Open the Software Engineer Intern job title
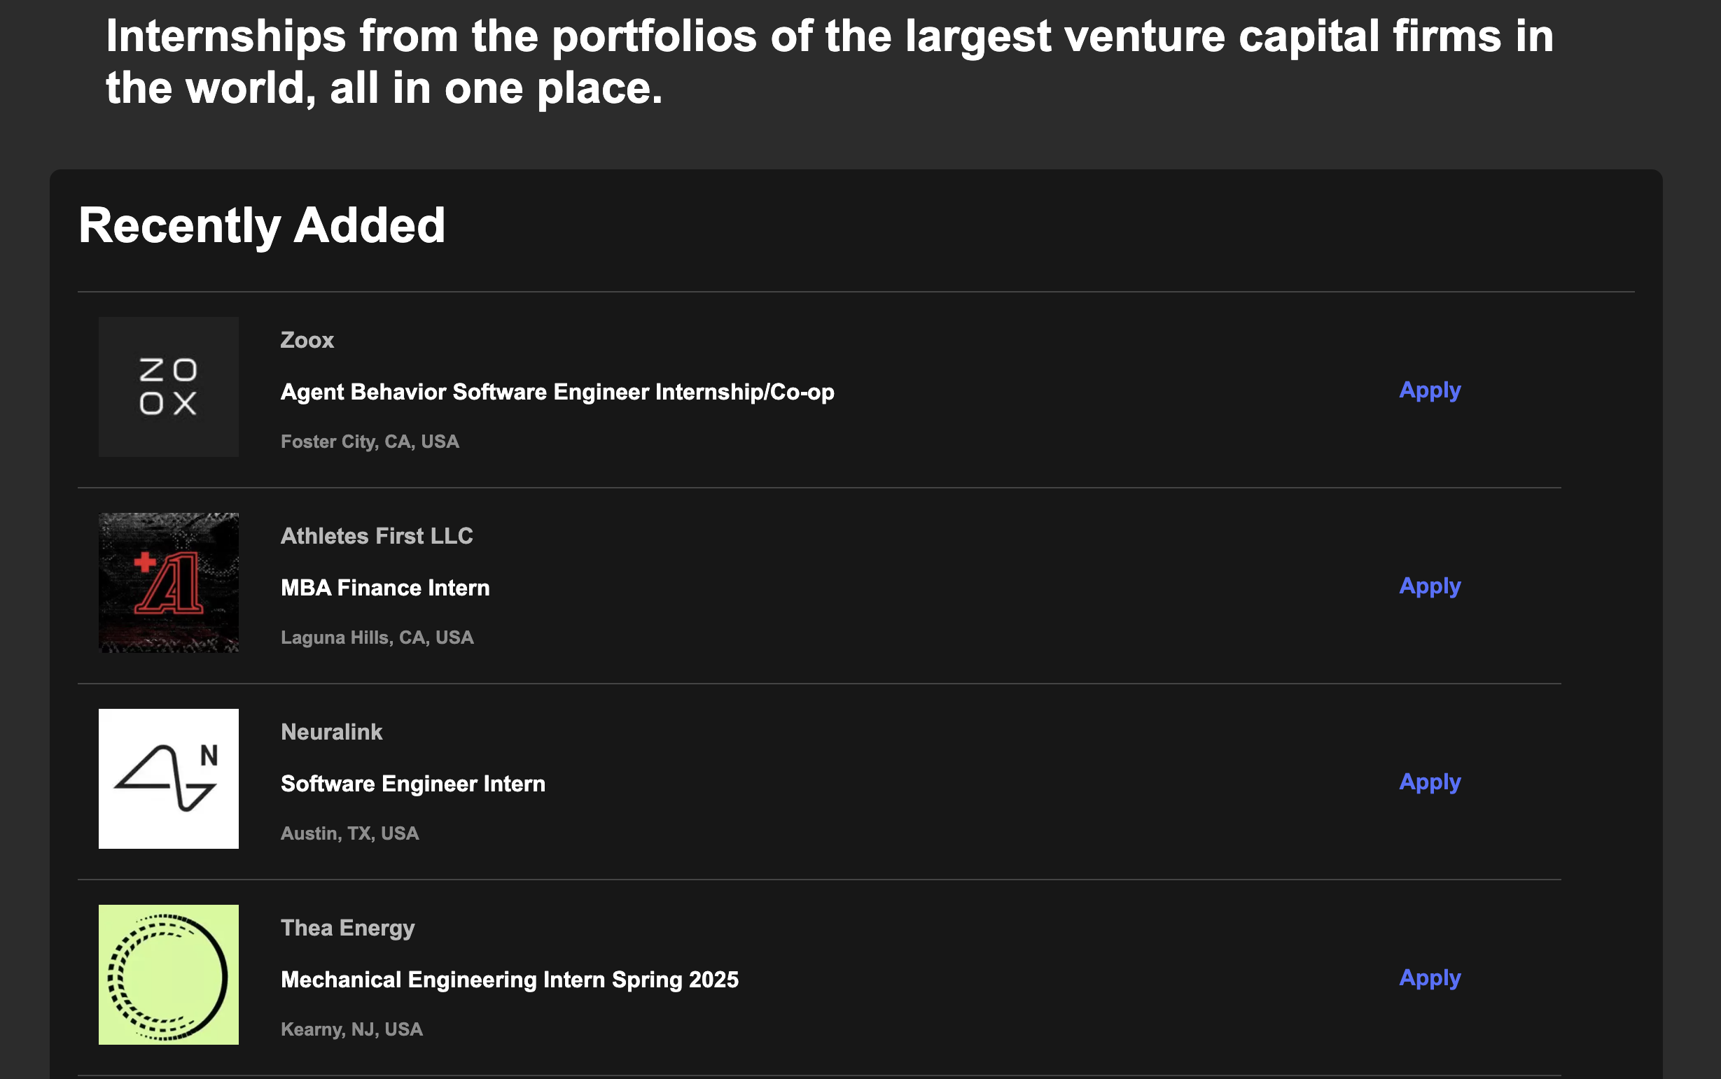Screen dimensions: 1721x1079 (413, 784)
